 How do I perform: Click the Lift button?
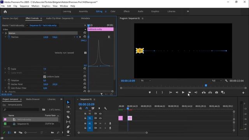[203, 93]
